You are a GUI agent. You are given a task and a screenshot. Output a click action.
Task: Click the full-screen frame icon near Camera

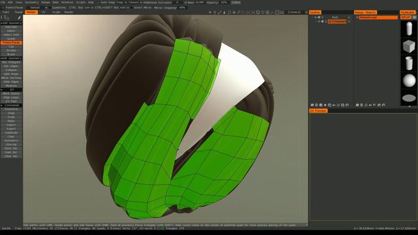point(277,12)
